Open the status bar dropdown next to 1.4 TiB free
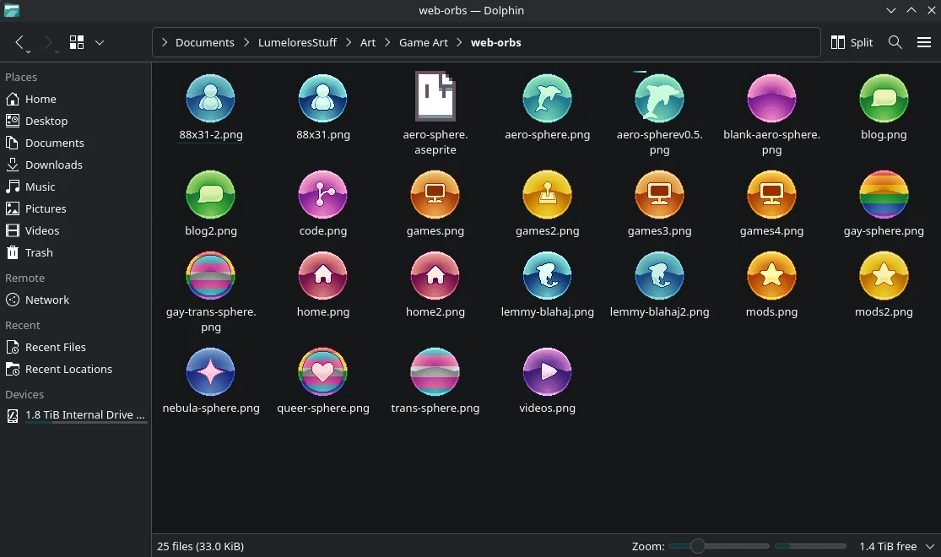Screen dimensions: 941x557 pyautogui.click(x=929, y=546)
